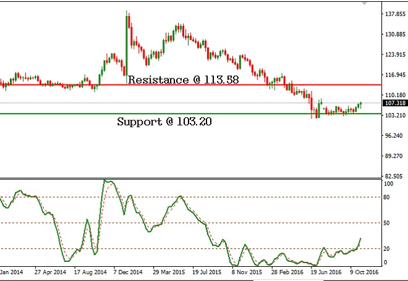Click oscillator scale level 100

pyautogui.click(x=388, y=184)
